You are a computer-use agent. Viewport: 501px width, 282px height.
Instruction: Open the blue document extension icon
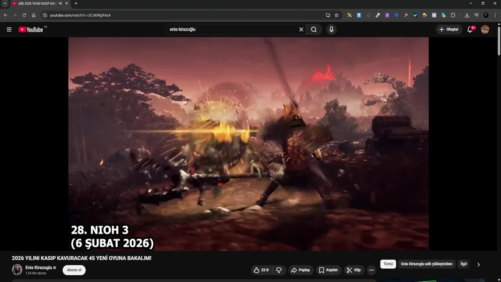[443, 15]
